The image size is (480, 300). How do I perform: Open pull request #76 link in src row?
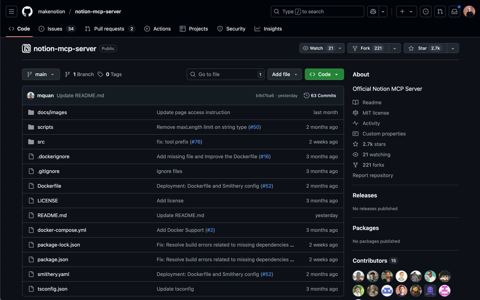(x=196, y=142)
